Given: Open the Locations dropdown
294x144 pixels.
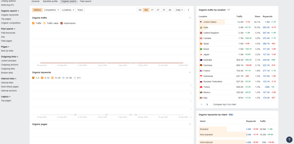Looking at the screenshot, I should 68,10.
